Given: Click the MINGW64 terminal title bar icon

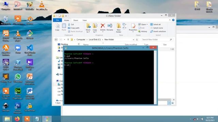Looking at the screenshot, I should pos(66,48).
